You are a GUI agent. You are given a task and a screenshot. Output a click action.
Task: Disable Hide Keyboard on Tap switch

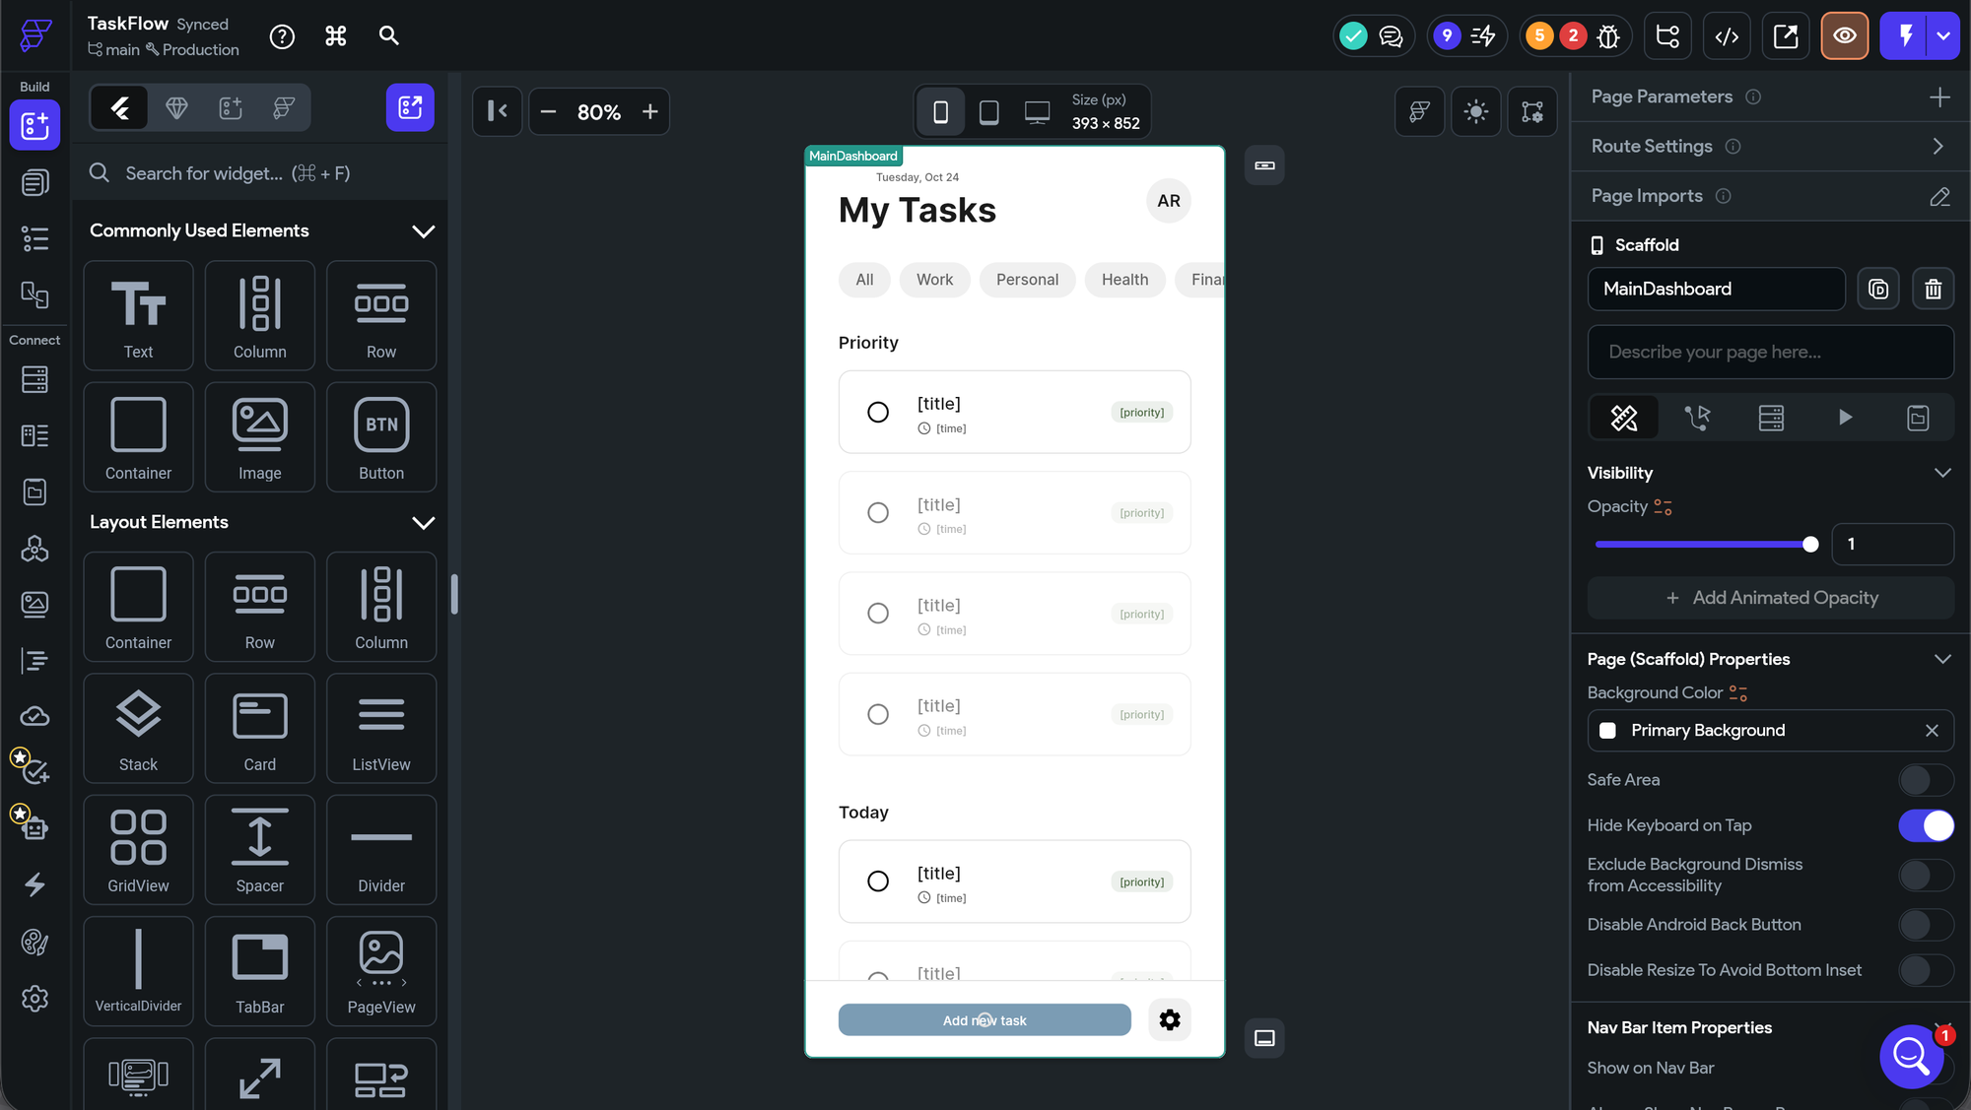[x=1926, y=825]
